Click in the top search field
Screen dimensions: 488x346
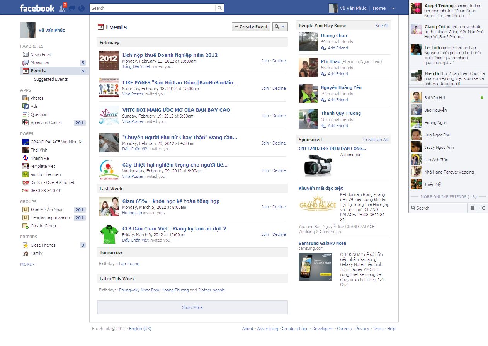tap(153, 8)
